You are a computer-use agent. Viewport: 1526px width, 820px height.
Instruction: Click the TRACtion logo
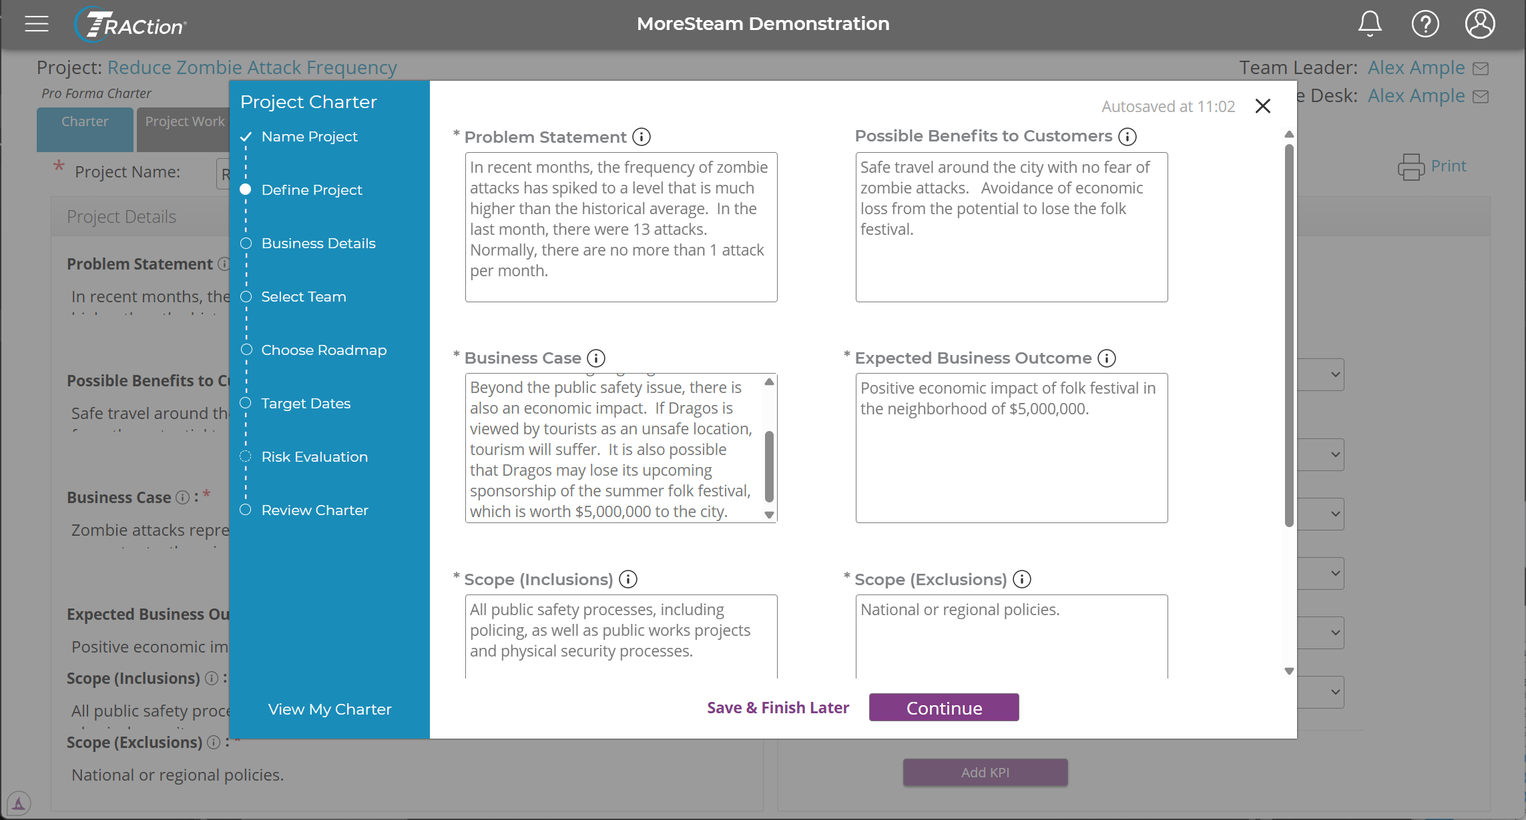click(x=131, y=25)
